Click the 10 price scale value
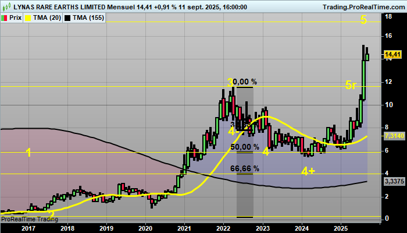 (388, 105)
